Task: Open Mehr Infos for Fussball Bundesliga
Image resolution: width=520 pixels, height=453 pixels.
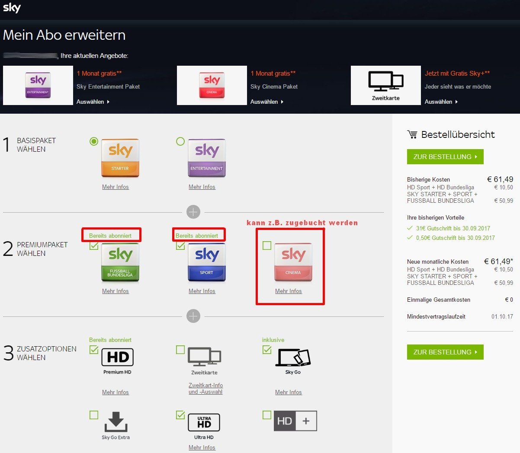Action: click(x=116, y=291)
